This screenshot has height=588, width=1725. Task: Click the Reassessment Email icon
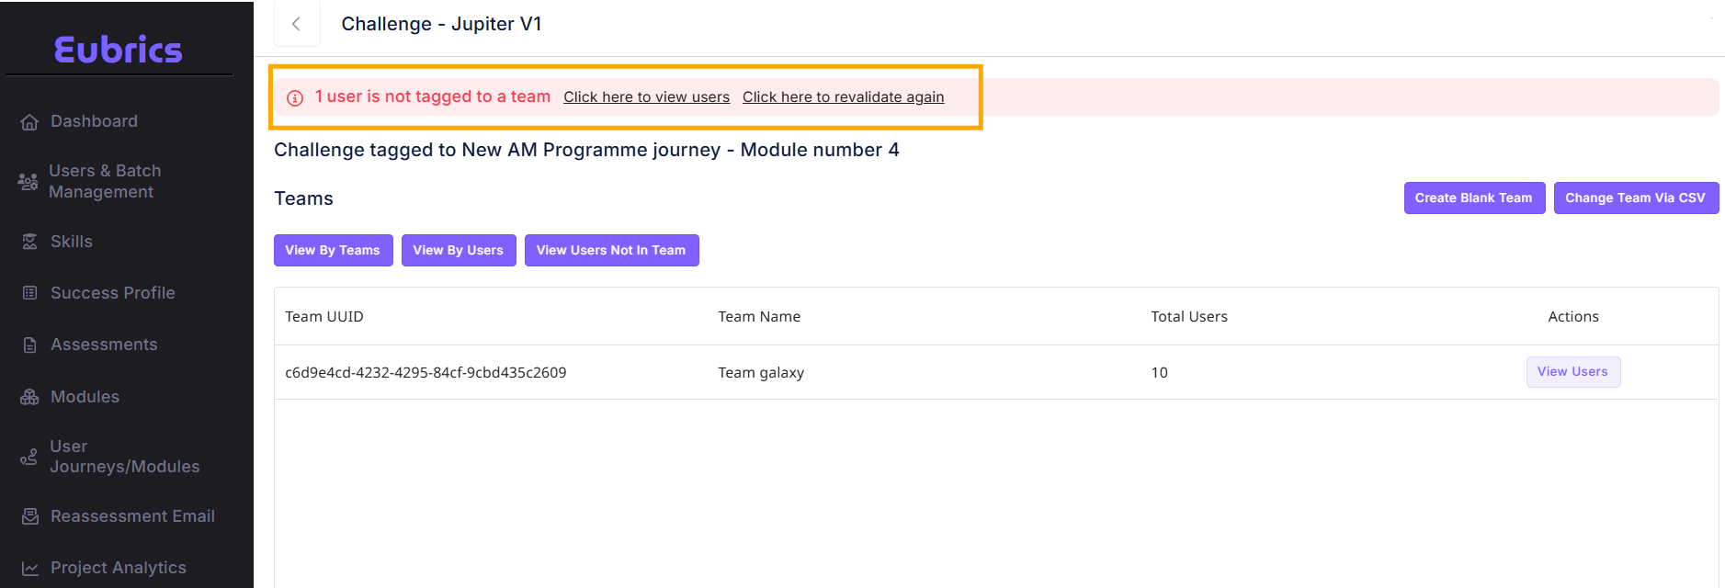pos(29,516)
